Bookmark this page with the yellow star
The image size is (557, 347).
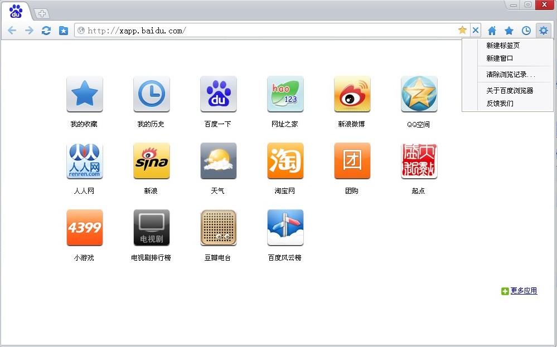click(462, 30)
